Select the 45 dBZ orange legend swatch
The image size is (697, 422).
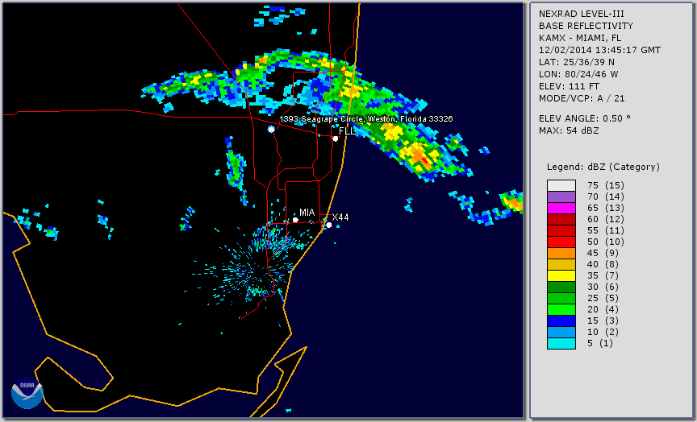tap(561, 253)
